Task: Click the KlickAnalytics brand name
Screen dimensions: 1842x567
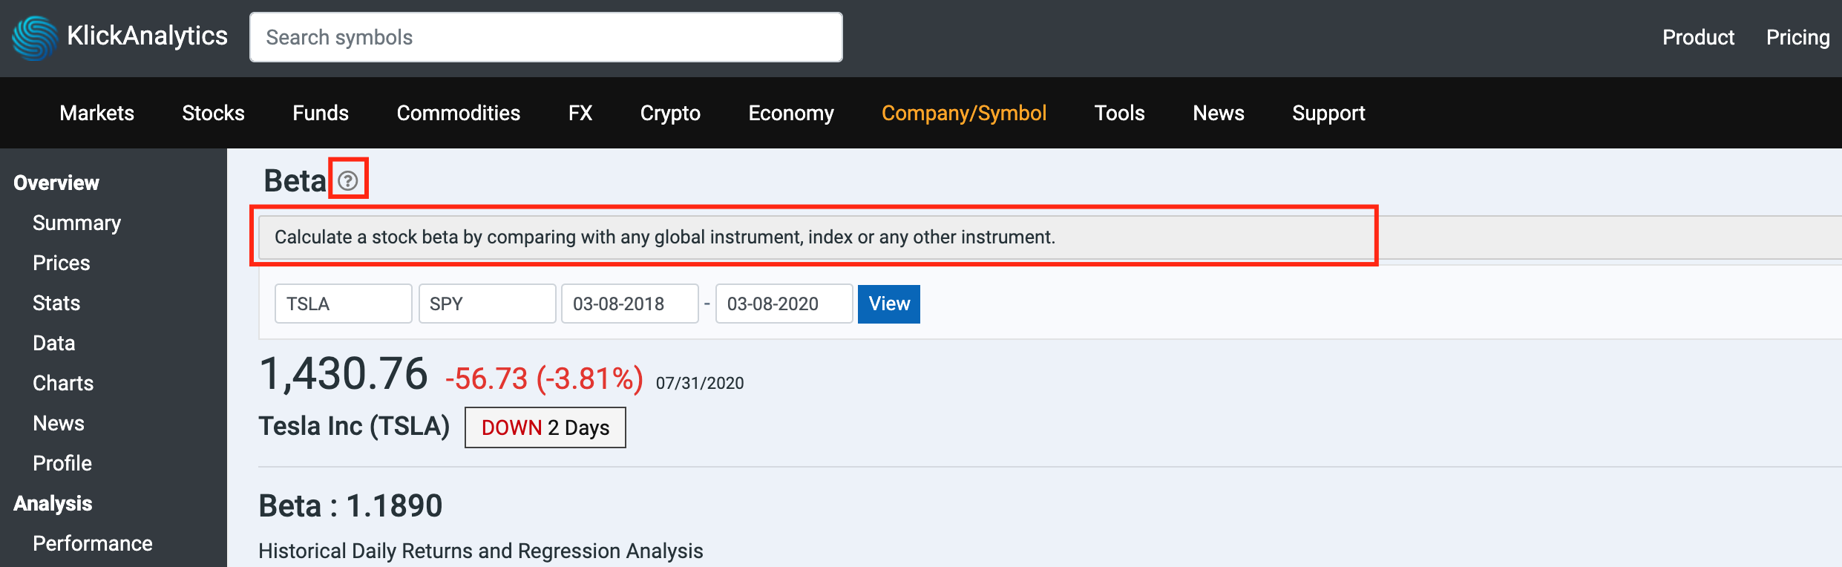Action: coord(147,36)
